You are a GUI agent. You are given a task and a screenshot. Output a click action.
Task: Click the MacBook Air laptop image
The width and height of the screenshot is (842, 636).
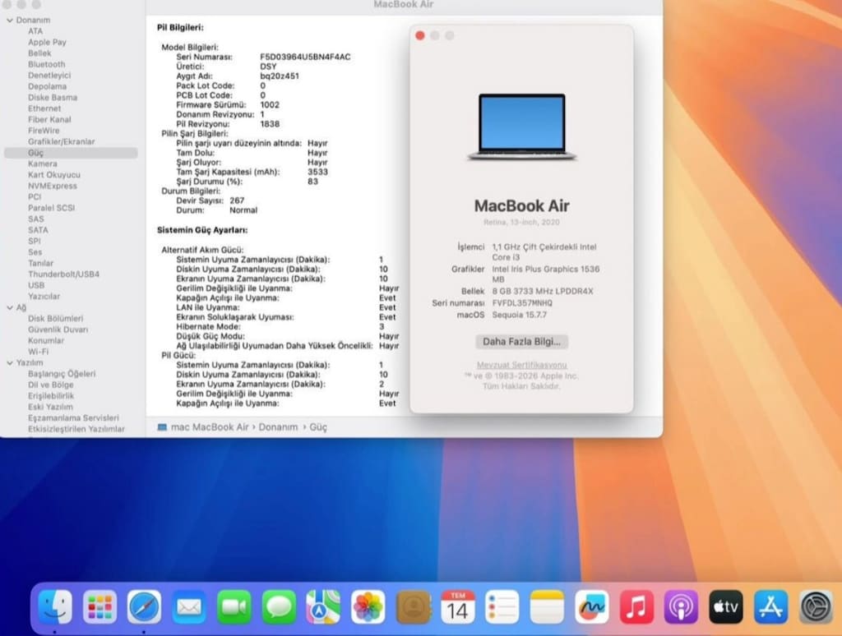[522, 127]
